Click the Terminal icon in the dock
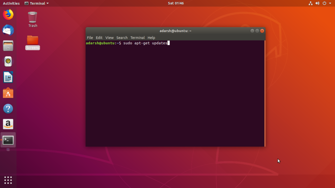Image resolution: width=335 pixels, height=188 pixels. click(x=8, y=140)
